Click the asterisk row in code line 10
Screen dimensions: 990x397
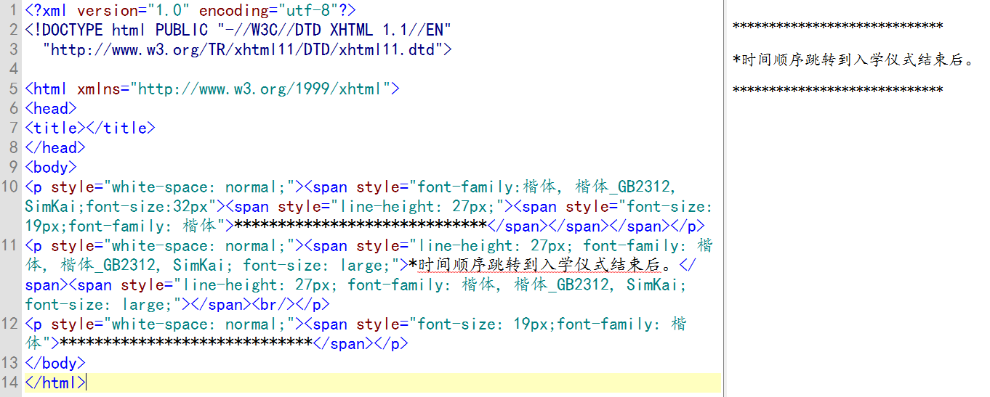(361, 226)
